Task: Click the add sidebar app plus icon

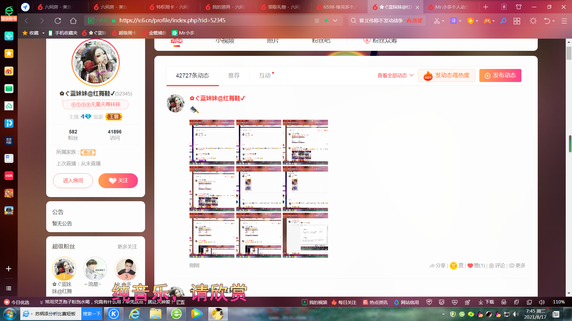Action: tap(9, 269)
